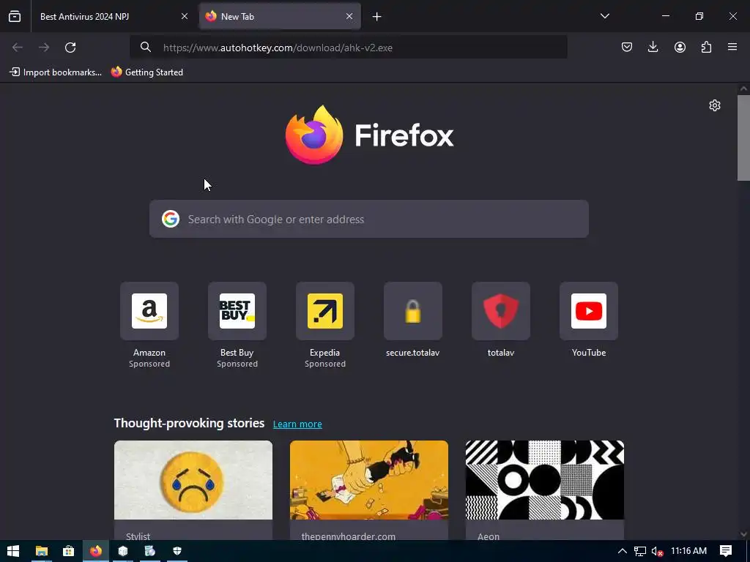Personalize new tab with gear icon

(715, 105)
